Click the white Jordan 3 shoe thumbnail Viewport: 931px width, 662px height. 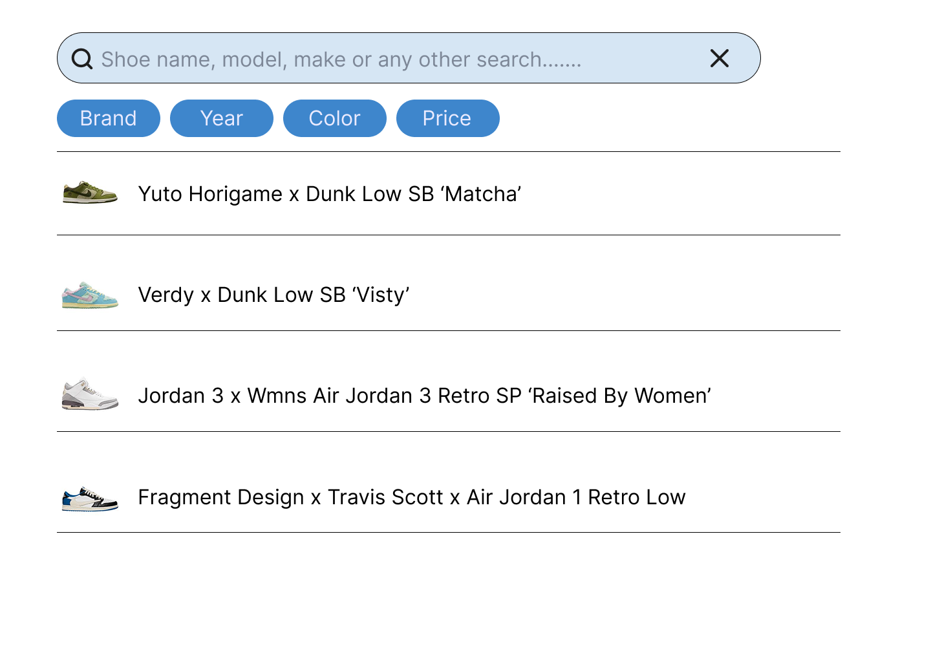pos(90,394)
